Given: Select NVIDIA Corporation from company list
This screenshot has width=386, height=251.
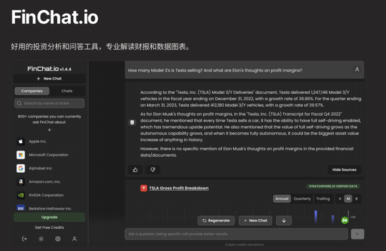Looking at the screenshot, I should coord(46,195).
